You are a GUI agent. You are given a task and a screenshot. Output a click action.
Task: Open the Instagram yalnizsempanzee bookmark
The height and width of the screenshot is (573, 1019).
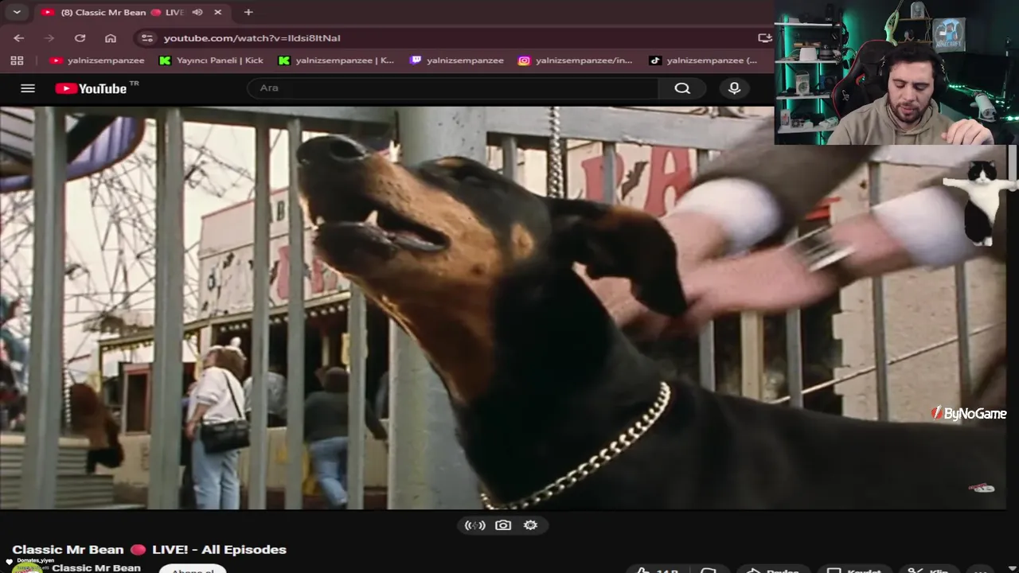click(x=575, y=60)
